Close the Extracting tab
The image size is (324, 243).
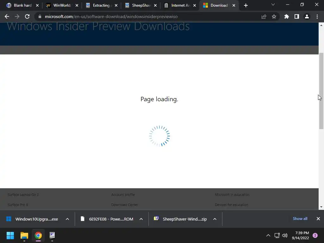click(116, 5)
